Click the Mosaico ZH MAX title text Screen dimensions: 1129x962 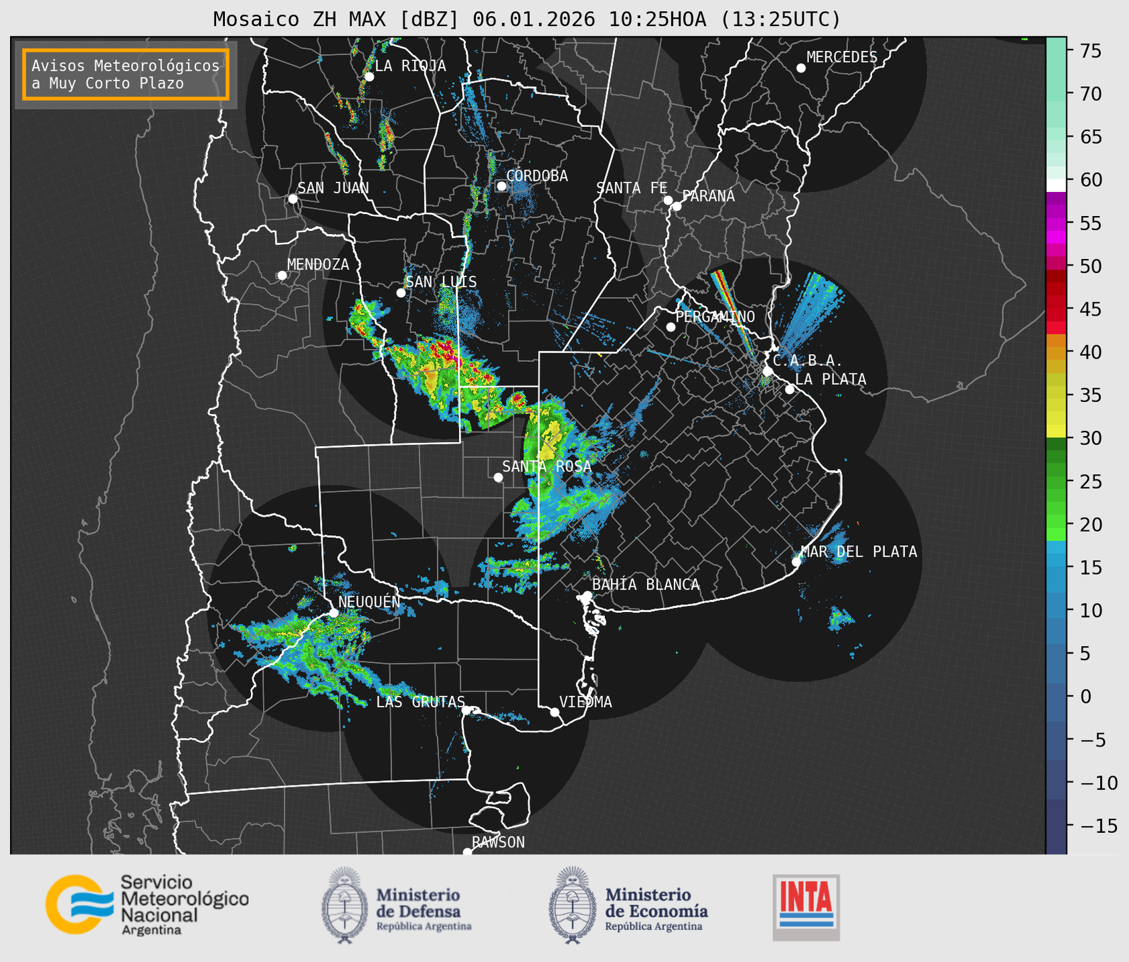[x=526, y=19]
